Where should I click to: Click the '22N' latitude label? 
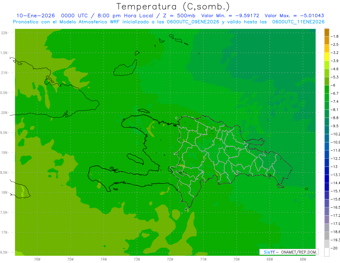click(5, 33)
